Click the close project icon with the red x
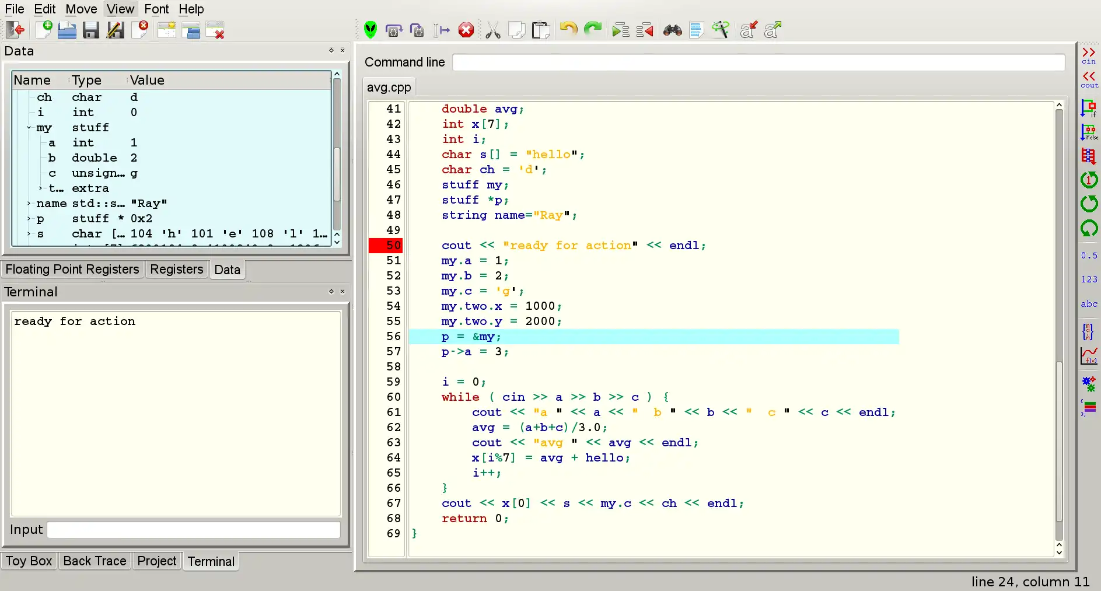The width and height of the screenshot is (1101, 591). pyautogui.click(x=215, y=30)
